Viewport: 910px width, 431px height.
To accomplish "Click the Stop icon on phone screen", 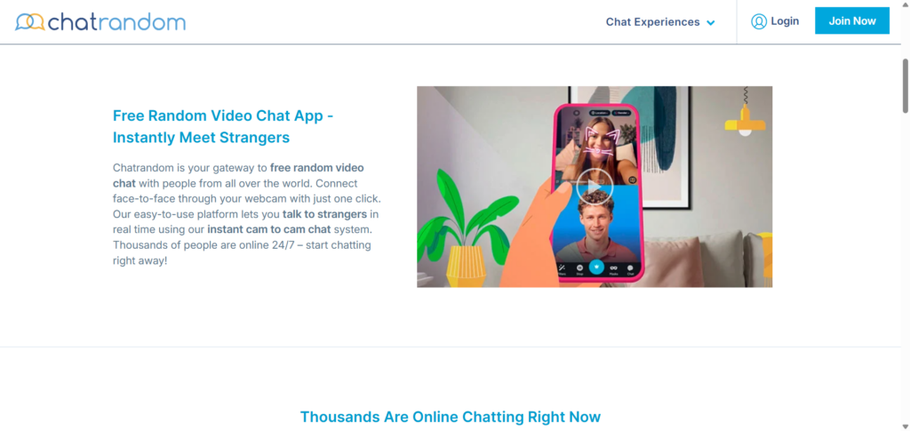I will [x=579, y=267].
